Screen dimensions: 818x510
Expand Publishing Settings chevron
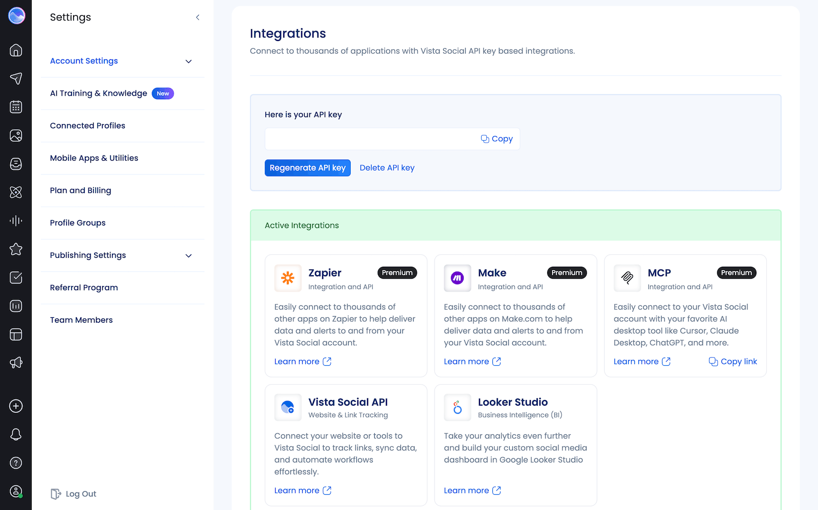click(189, 256)
